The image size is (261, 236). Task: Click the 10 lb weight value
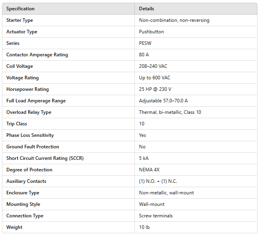tap(144, 227)
